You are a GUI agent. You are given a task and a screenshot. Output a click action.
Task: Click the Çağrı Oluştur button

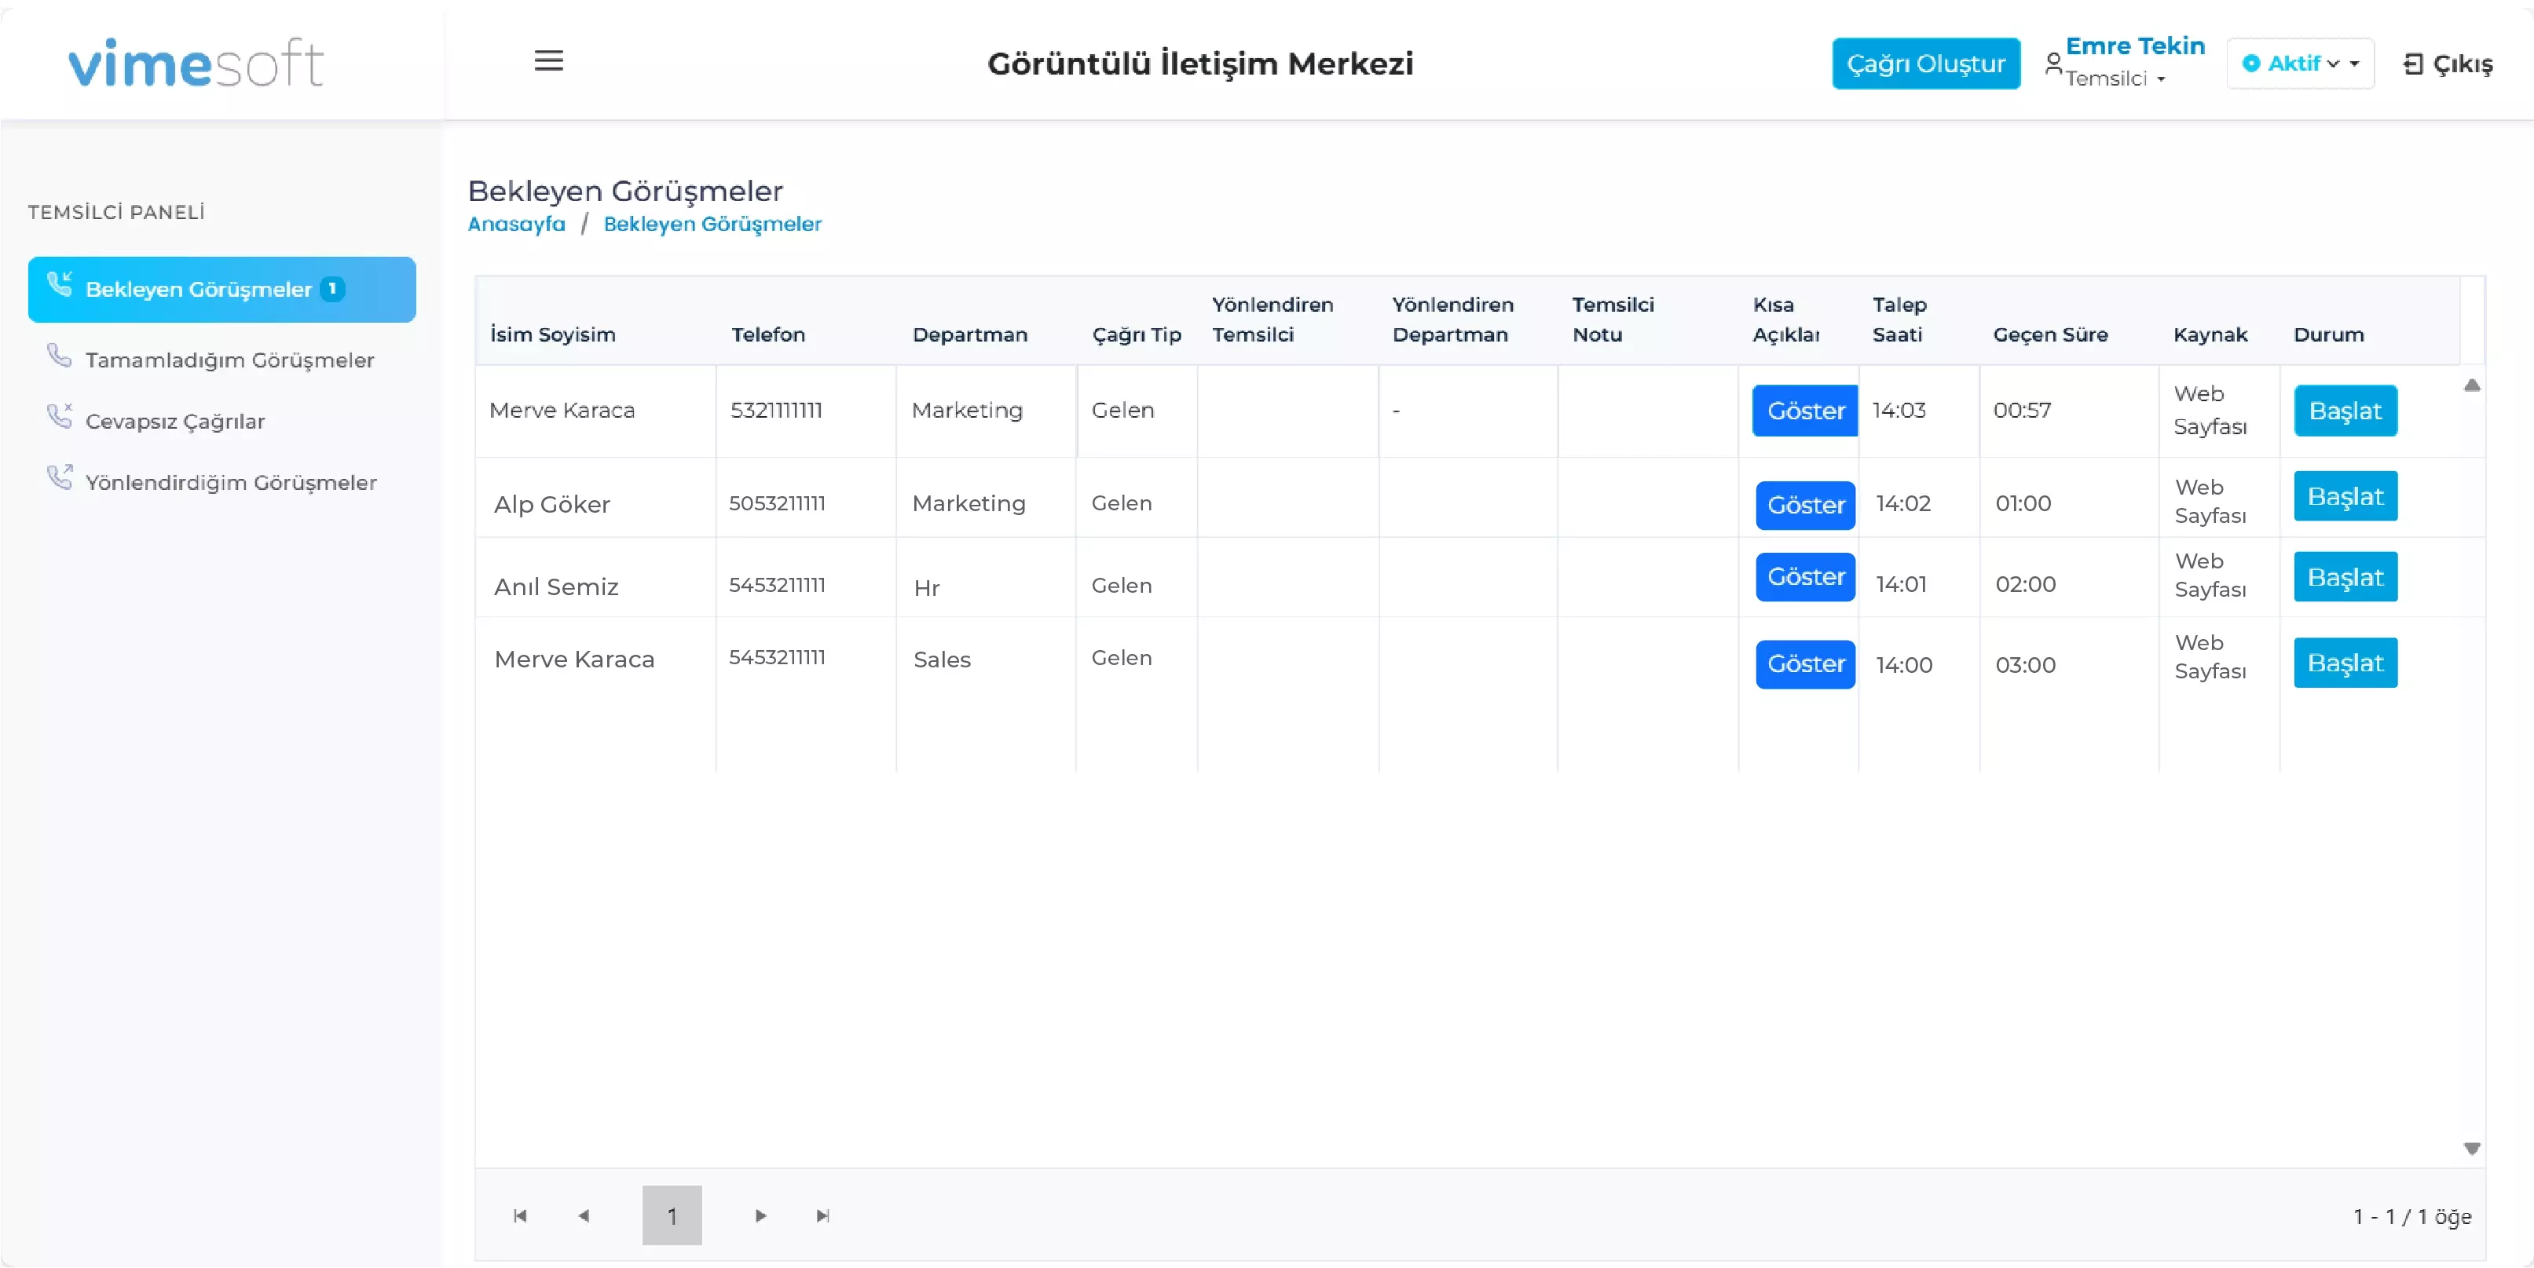pos(1926,63)
